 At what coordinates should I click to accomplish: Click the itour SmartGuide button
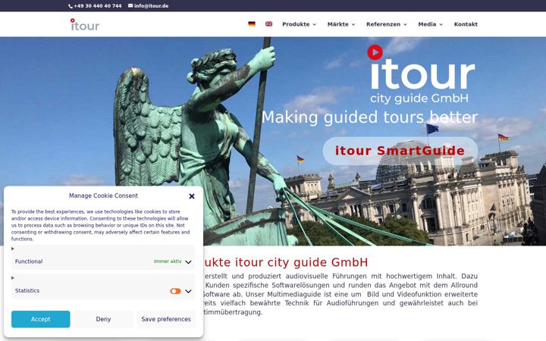click(x=400, y=151)
